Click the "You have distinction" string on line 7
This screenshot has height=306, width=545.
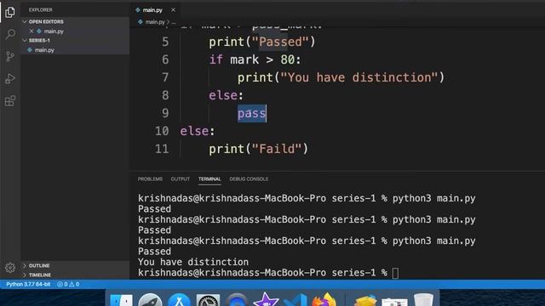coord(359,77)
